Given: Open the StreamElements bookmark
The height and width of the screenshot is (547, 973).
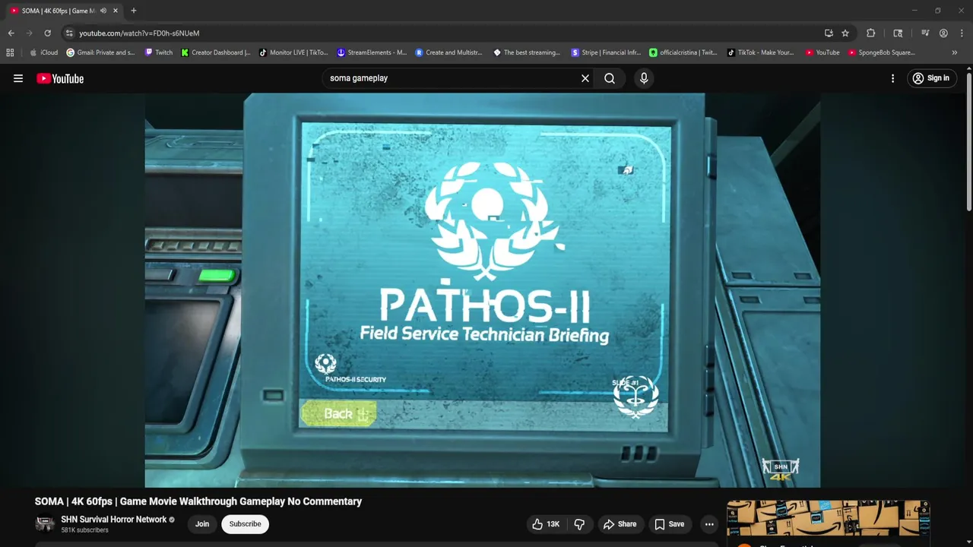Looking at the screenshot, I should point(372,52).
